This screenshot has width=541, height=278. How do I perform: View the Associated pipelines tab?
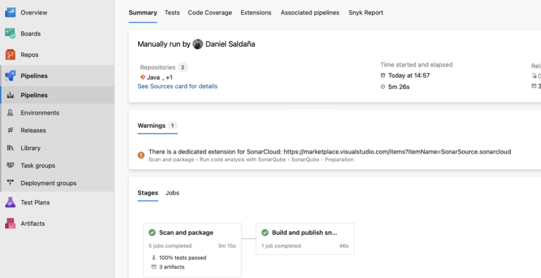click(x=310, y=12)
